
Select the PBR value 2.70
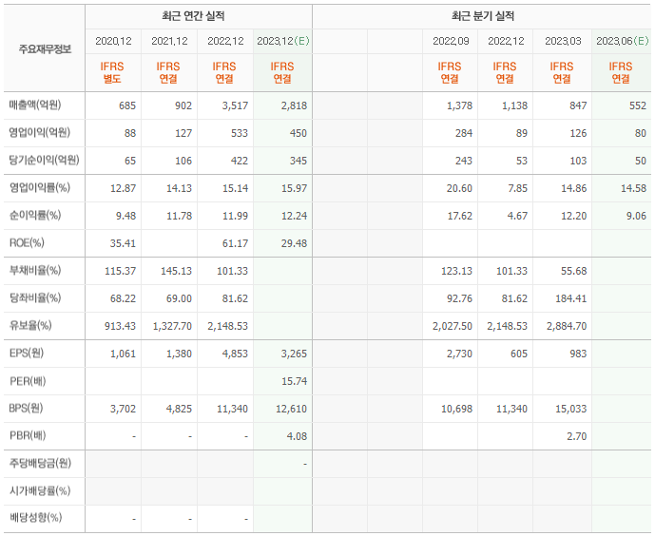coord(577,436)
